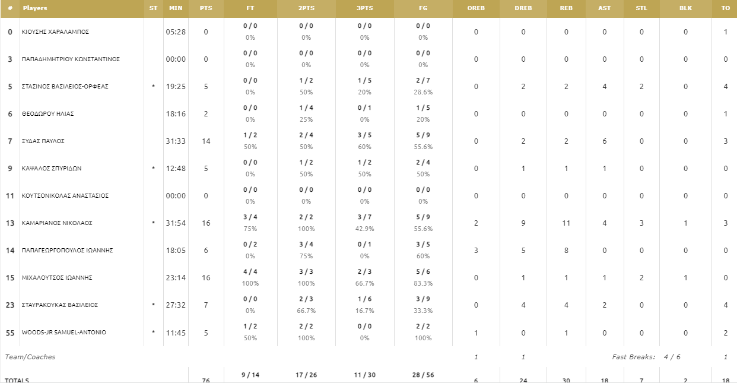Sort by the AST column header

click(x=605, y=8)
